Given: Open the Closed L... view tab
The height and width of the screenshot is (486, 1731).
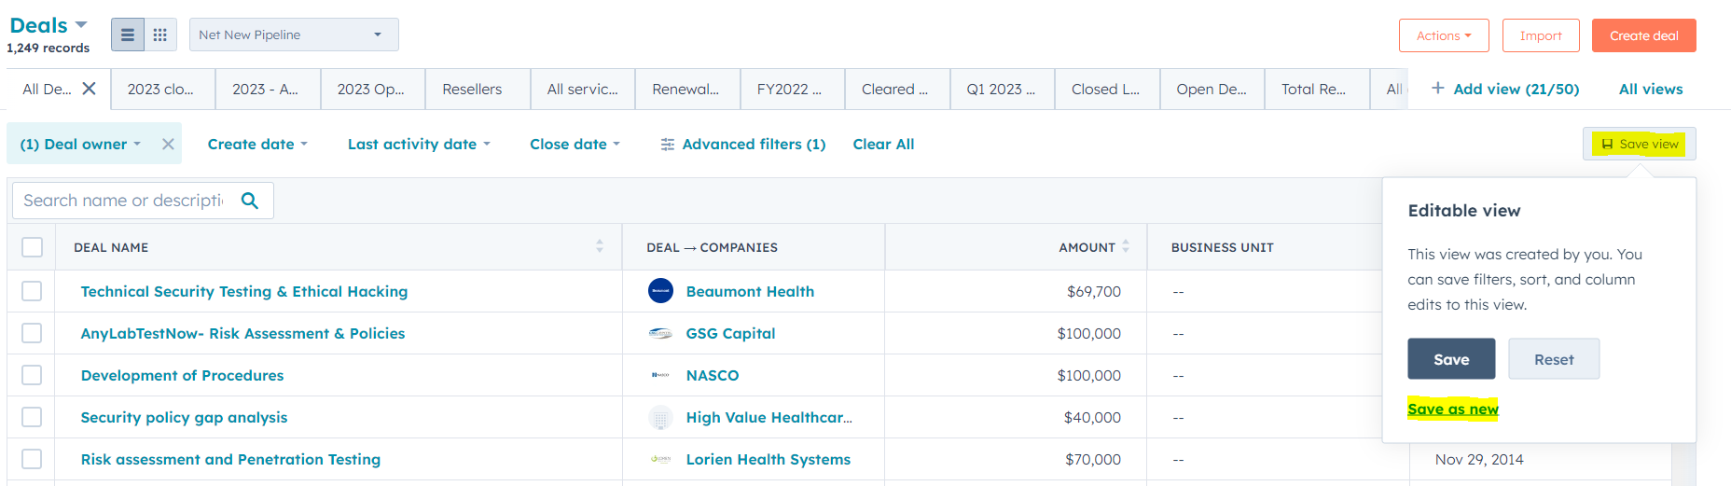Looking at the screenshot, I should click(x=1105, y=90).
